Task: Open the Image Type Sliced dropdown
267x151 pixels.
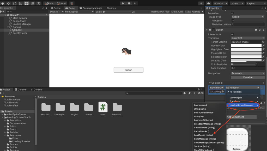Action: 248,17
